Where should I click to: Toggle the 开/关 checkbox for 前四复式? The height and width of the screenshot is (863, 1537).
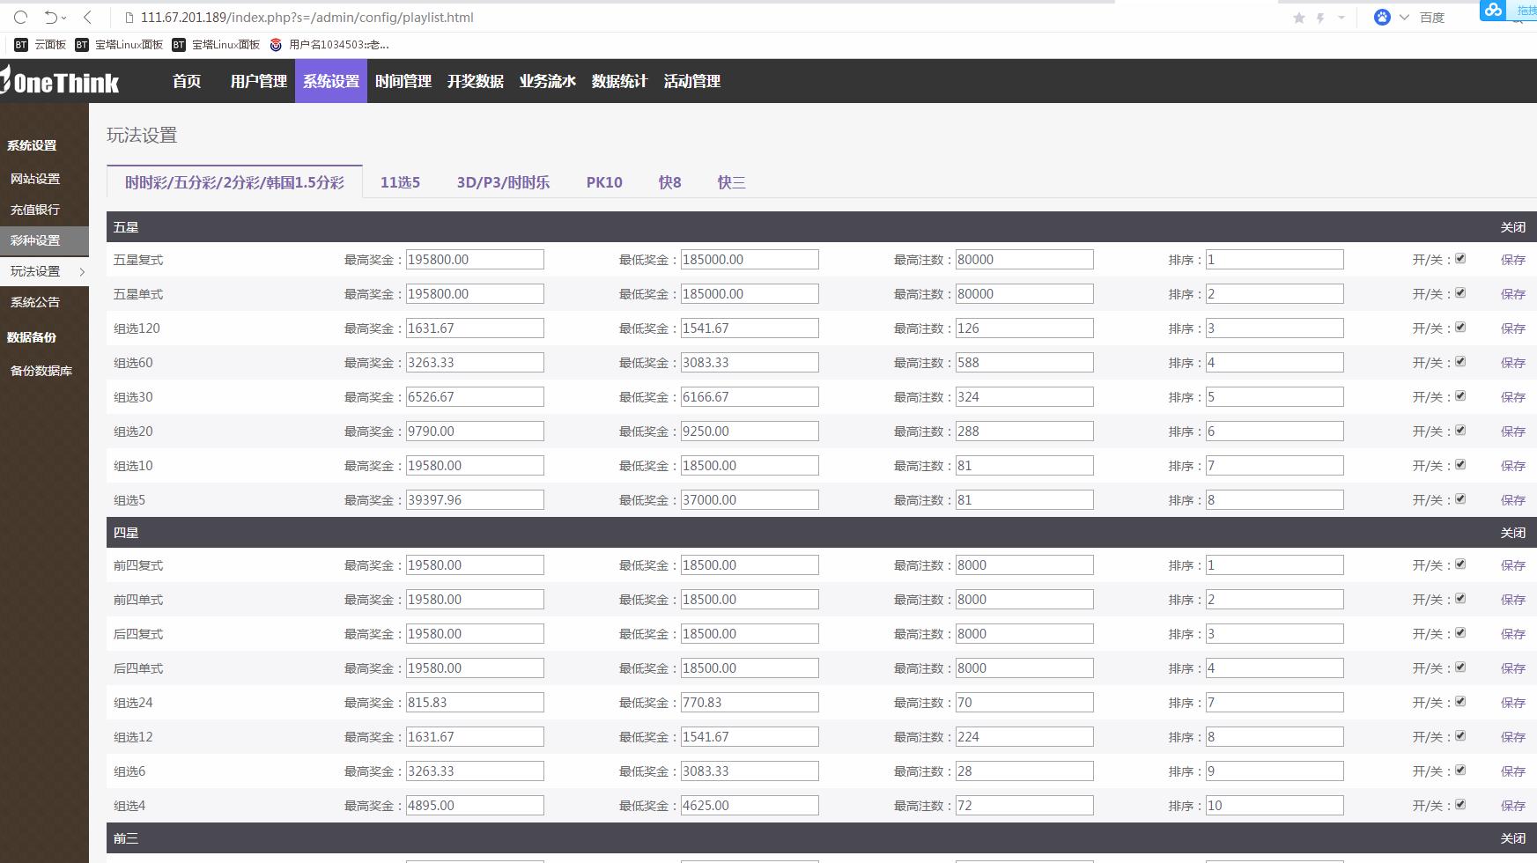[x=1459, y=564]
